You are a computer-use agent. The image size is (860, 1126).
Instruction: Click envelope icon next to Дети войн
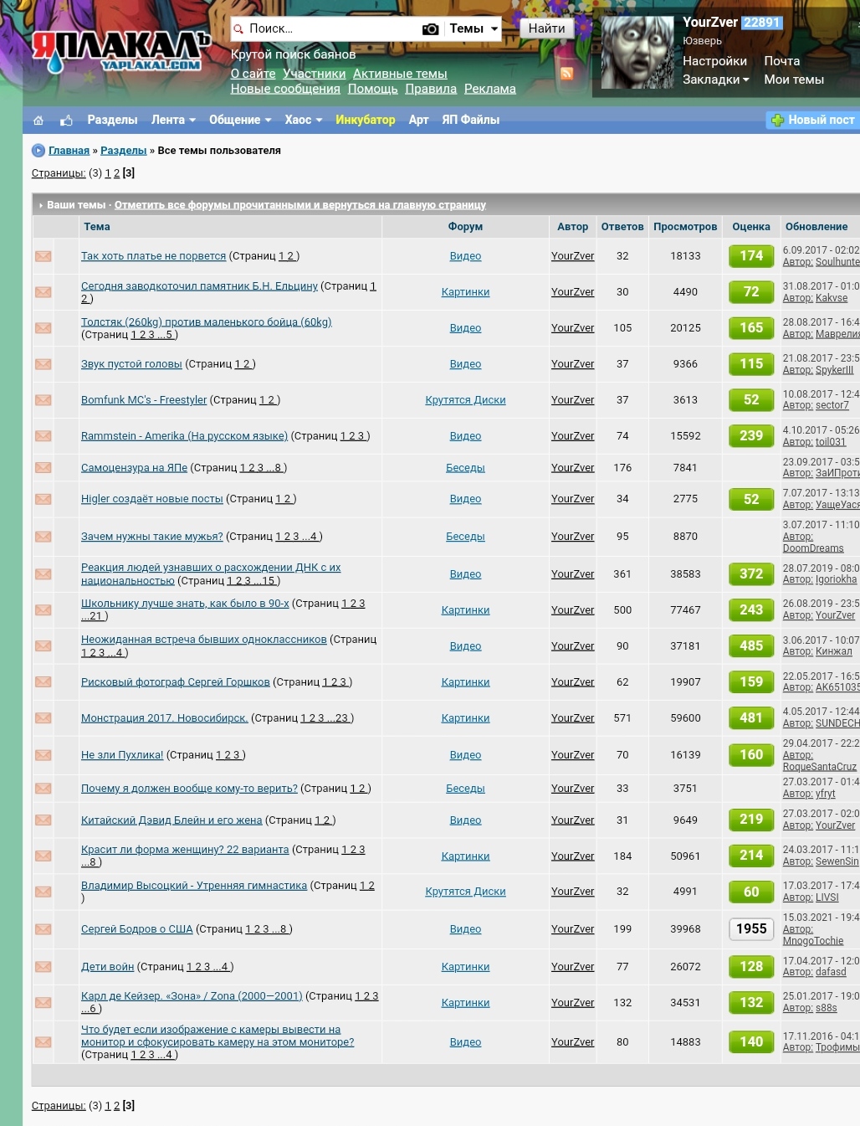(44, 967)
